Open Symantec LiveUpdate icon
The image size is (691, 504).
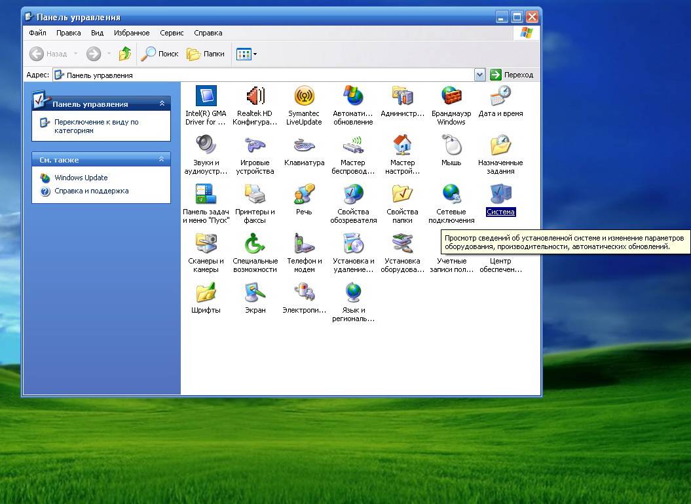(304, 96)
